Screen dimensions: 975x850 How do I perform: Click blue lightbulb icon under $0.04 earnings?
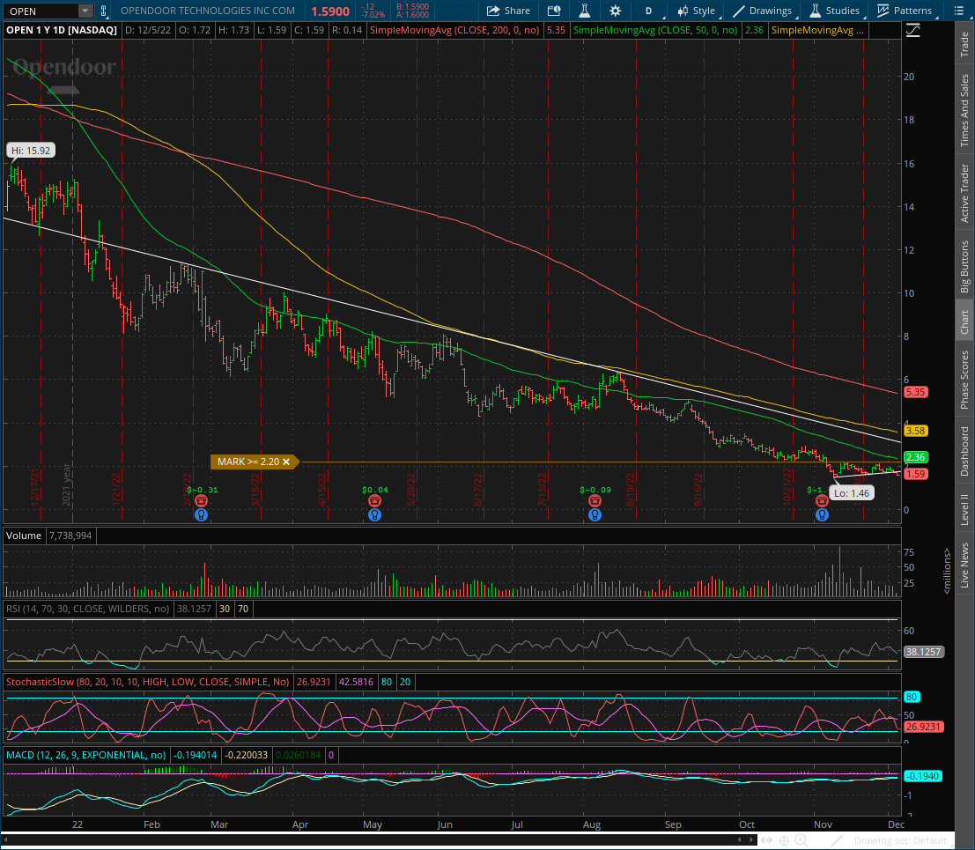(x=374, y=515)
